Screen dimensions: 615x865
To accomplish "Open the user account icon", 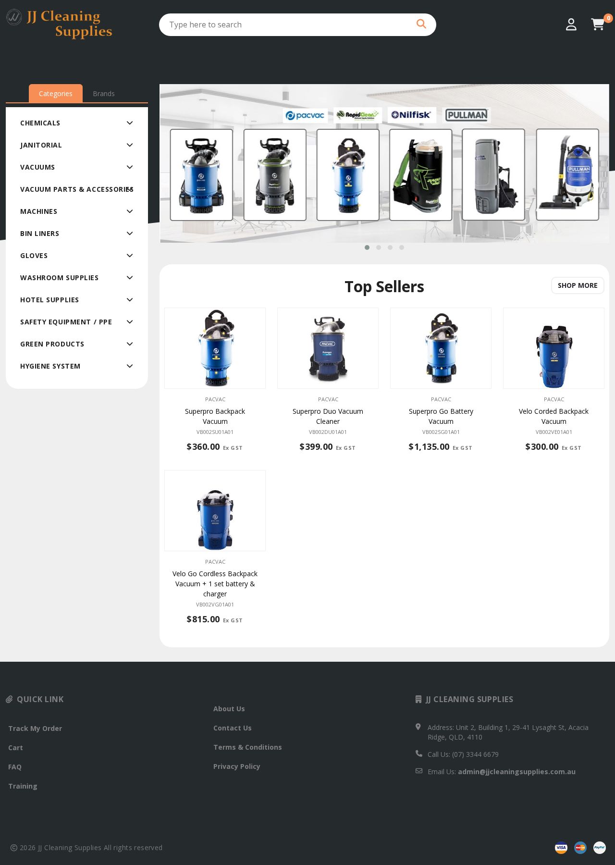I will tap(571, 25).
